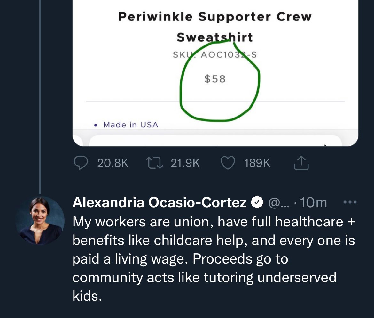Click the 21.9K retweets count
This screenshot has height=318, width=374.
(x=185, y=163)
